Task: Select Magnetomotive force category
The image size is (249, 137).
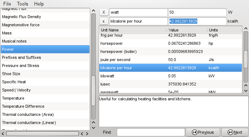Action: [x=45, y=25]
